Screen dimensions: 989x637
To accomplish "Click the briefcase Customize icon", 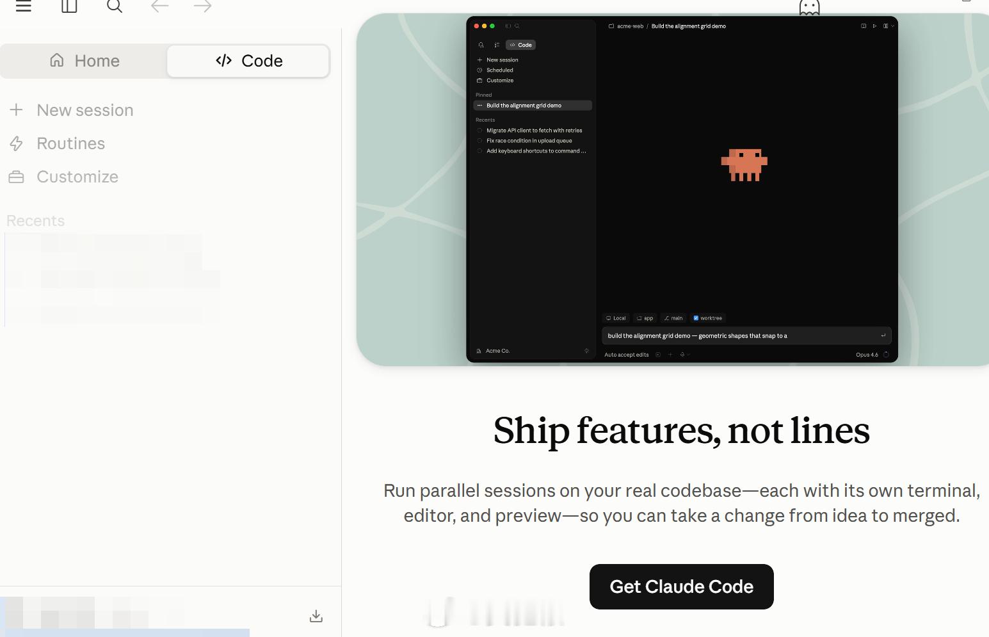I will coord(17,177).
